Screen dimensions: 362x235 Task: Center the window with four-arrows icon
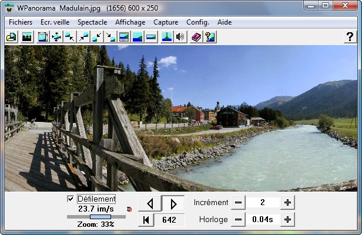pos(56,37)
